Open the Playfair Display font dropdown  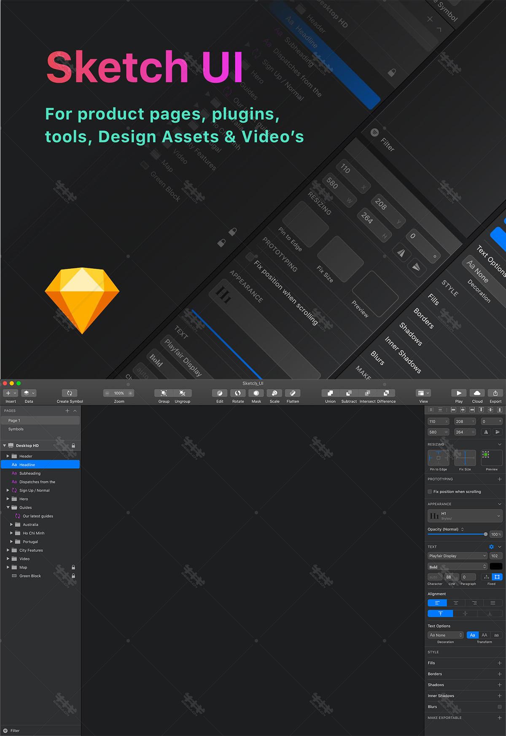point(458,556)
